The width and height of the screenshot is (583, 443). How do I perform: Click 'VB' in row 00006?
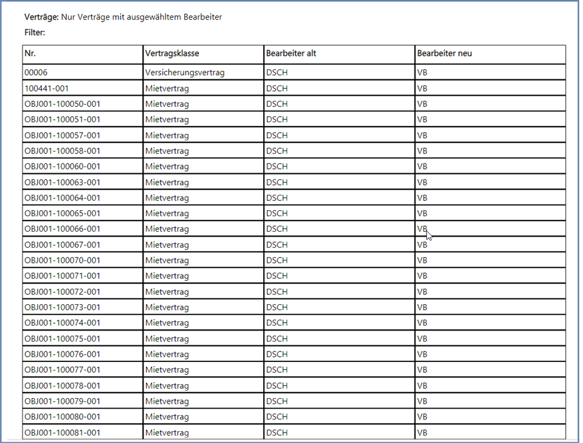(422, 73)
